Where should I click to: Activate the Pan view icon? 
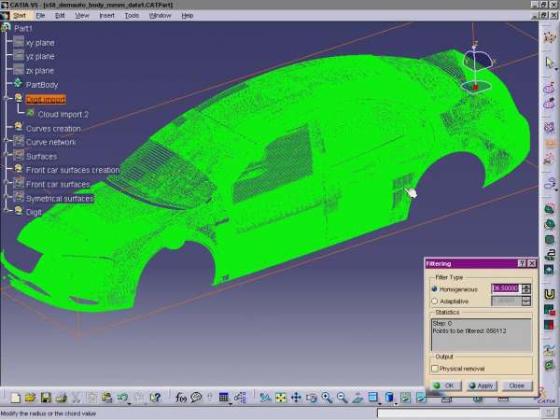click(296, 398)
